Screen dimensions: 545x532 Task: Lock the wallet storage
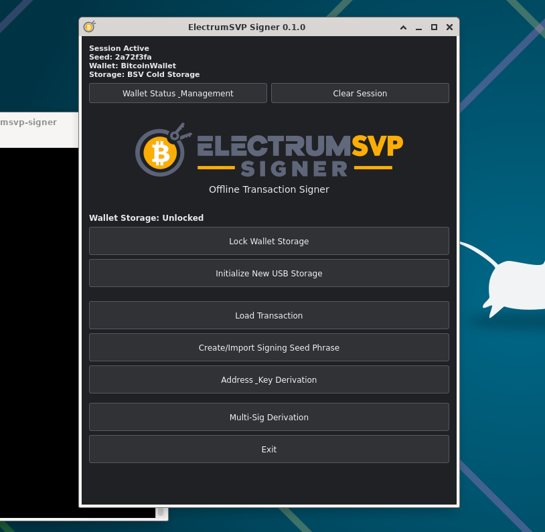click(268, 241)
